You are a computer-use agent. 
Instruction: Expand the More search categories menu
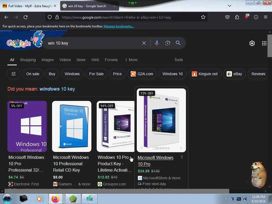pyautogui.click(x=131, y=60)
